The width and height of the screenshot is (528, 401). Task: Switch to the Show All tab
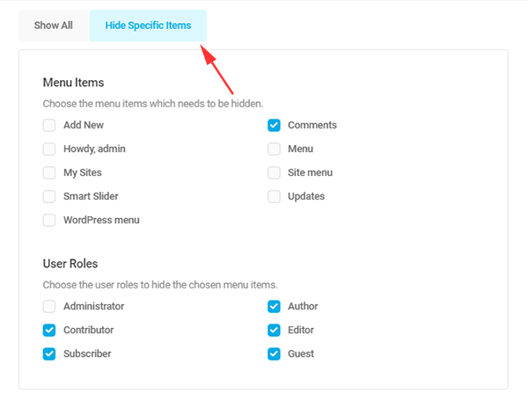[53, 26]
